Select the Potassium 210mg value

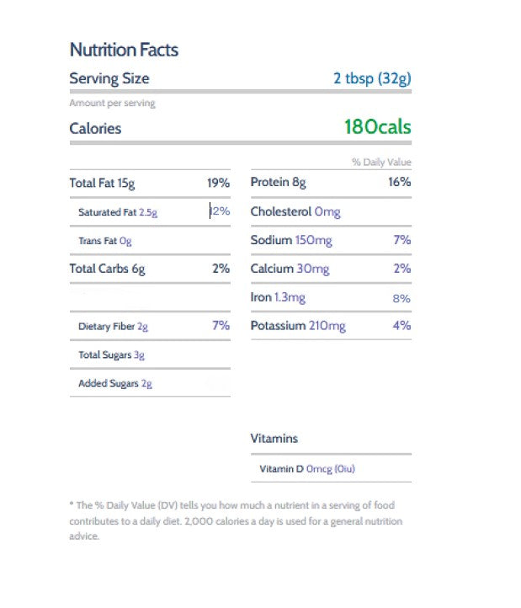(x=327, y=326)
